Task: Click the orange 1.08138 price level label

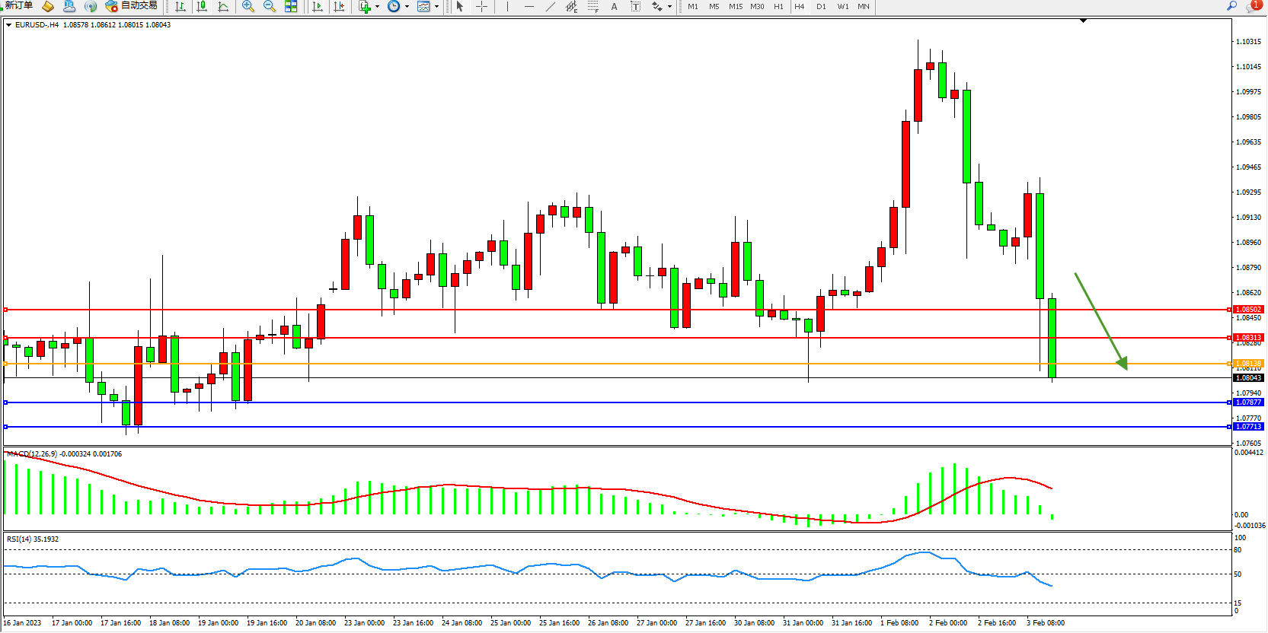Action: tap(1248, 364)
